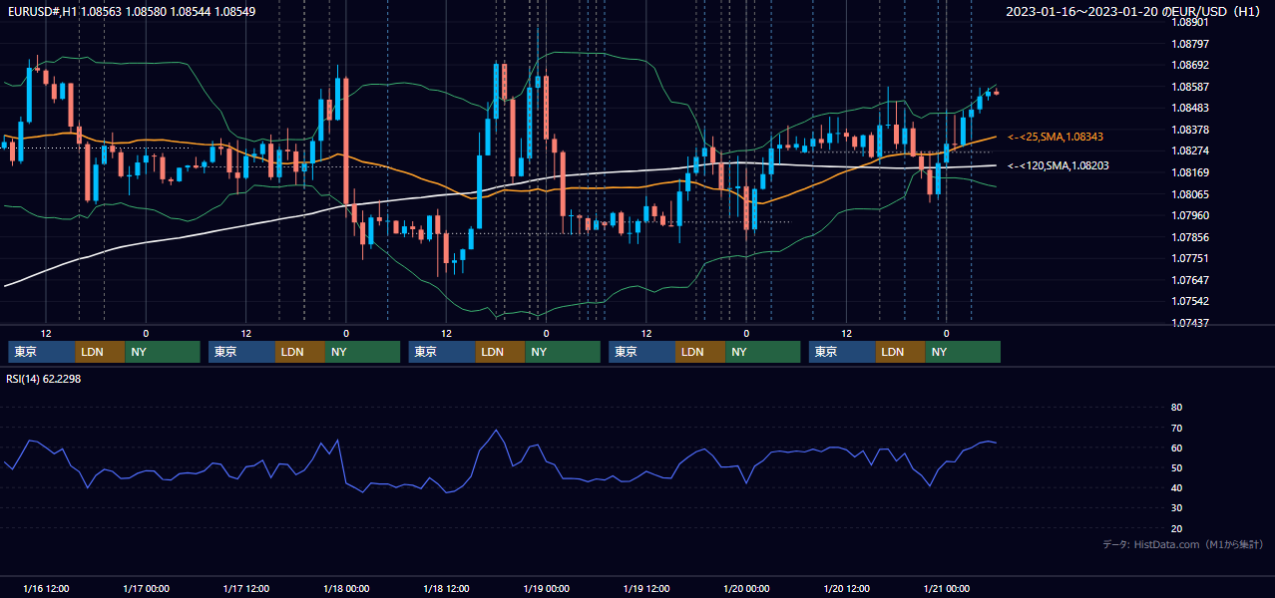Click price axis value 1.08274
The width and height of the screenshot is (1275, 598).
click(x=1189, y=150)
